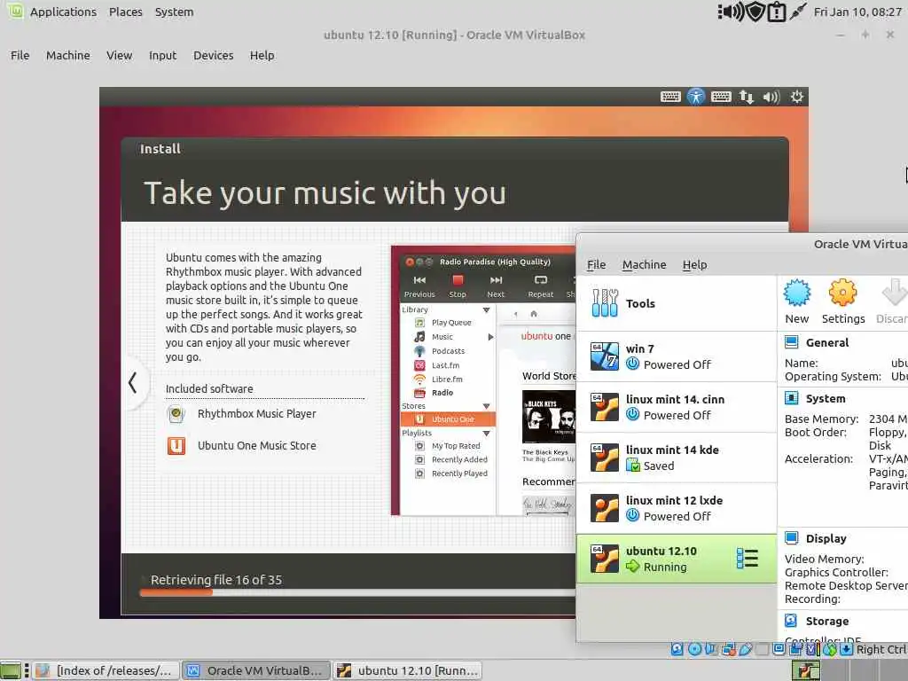Select linux mint 14. cinn machine
The height and width of the screenshot is (681, 908).
(676, 407)
